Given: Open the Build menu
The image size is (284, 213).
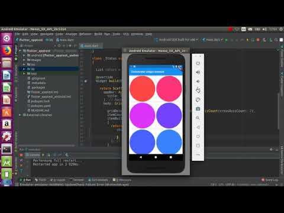Looking at the screenshot, I should pyautogui.click(x=98, y=34).
